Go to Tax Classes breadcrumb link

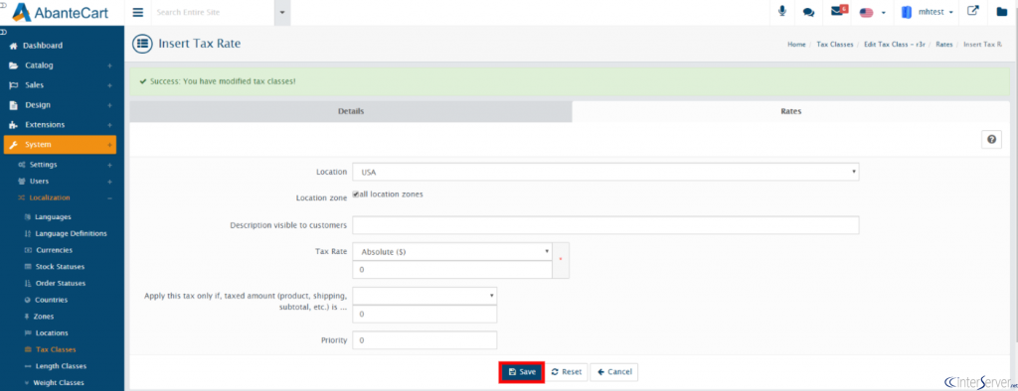[835, 45]
